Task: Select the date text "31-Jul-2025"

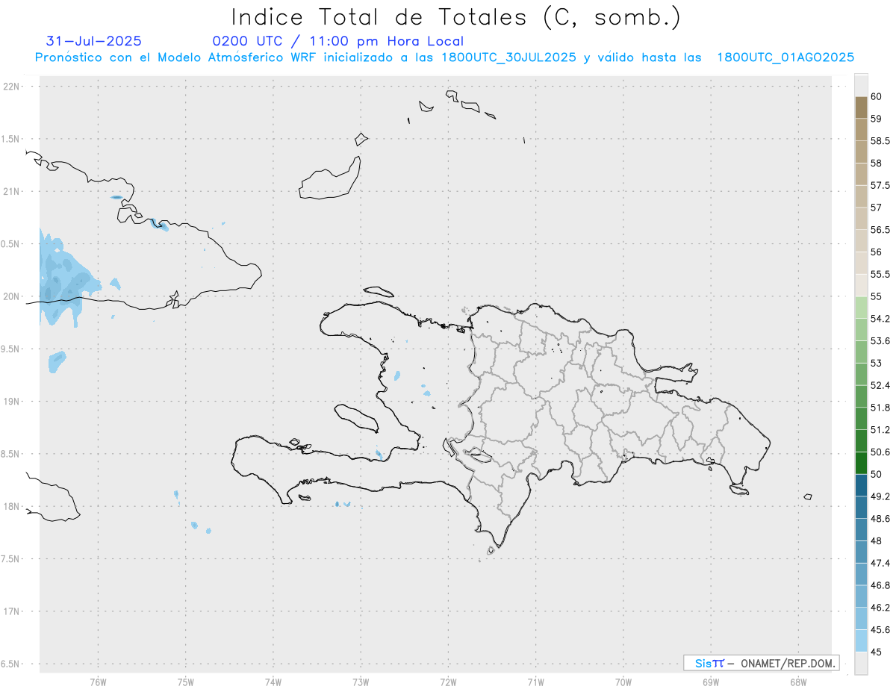Action: point(94,41)
